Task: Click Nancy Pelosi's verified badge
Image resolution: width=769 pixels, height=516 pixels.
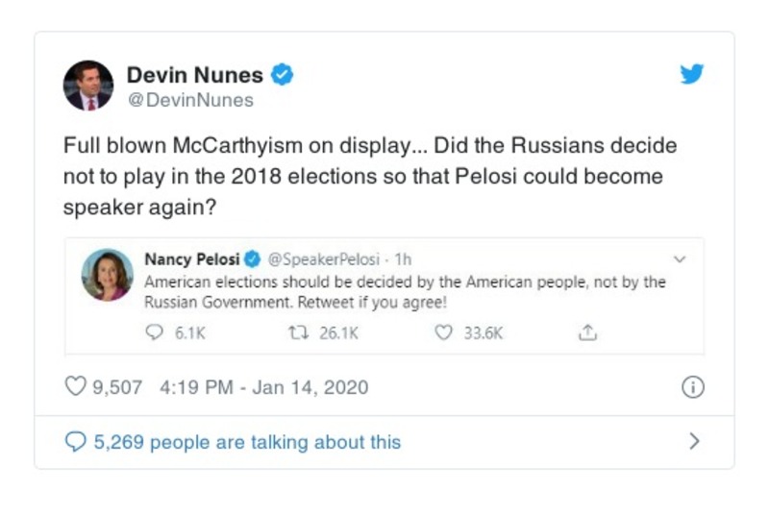Action: click(x=252, y=259)
